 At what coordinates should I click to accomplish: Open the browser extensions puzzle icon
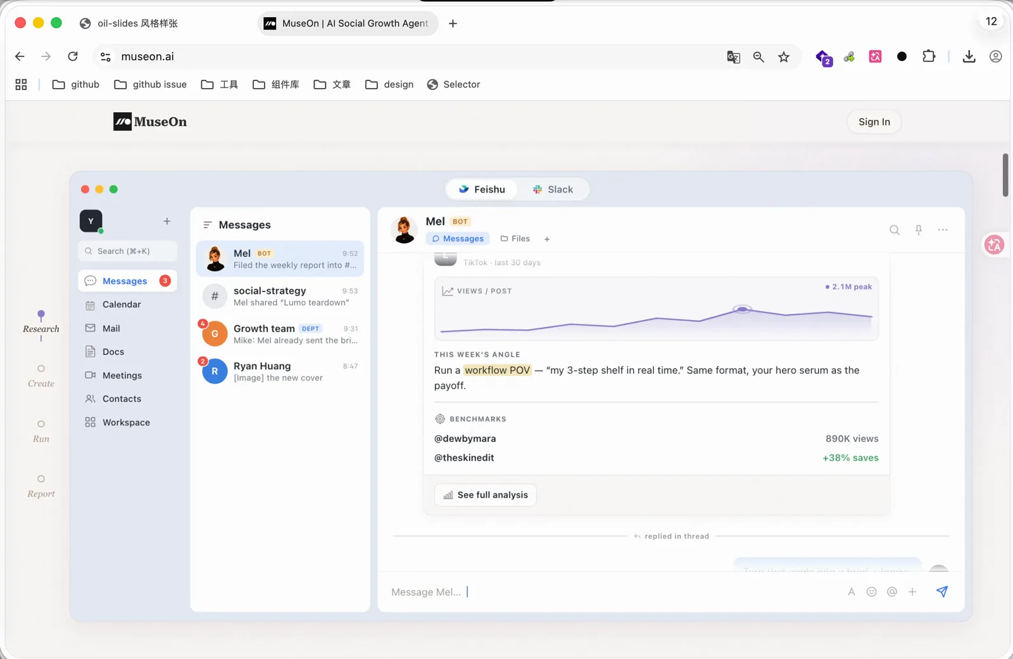(x=929, y=56)
